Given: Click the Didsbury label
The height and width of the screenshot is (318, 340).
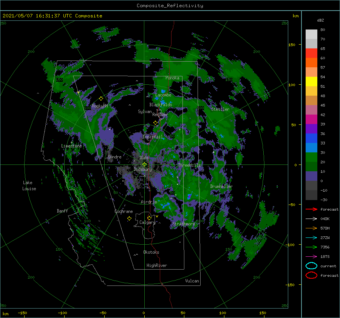Looking at the screenshot, I should (143, 169).
